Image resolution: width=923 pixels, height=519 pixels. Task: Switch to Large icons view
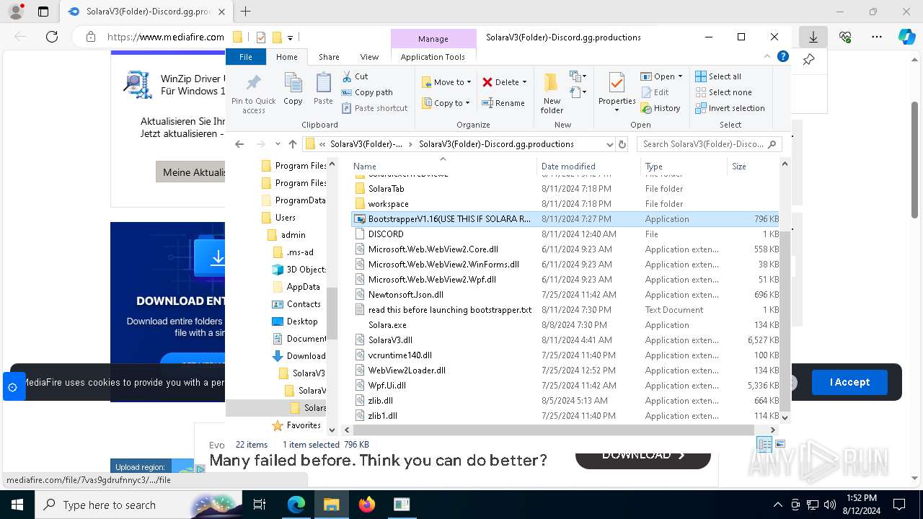coord(780,444)
